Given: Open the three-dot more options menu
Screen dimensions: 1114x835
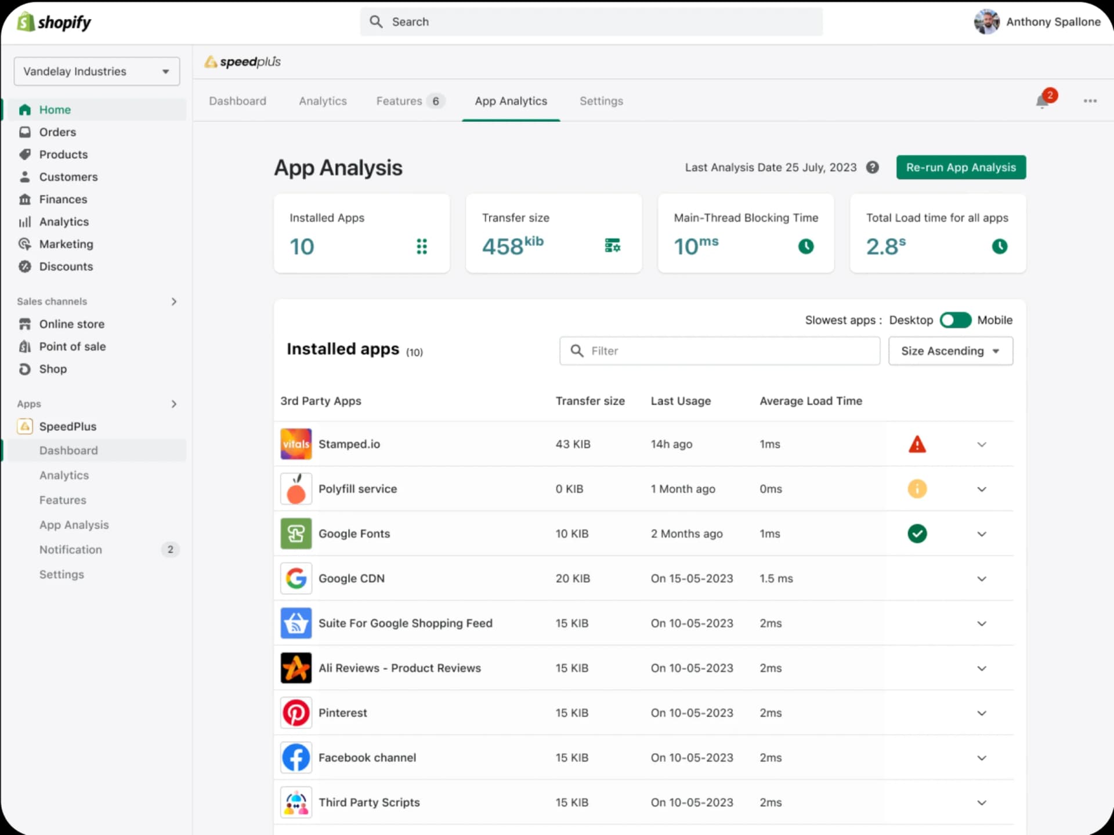Looking at the screenshot, I should [x=1090, y=101].
